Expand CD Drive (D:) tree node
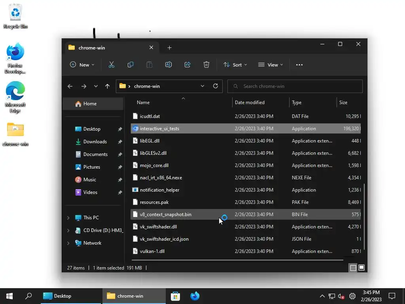 click(x=68, y=230)
